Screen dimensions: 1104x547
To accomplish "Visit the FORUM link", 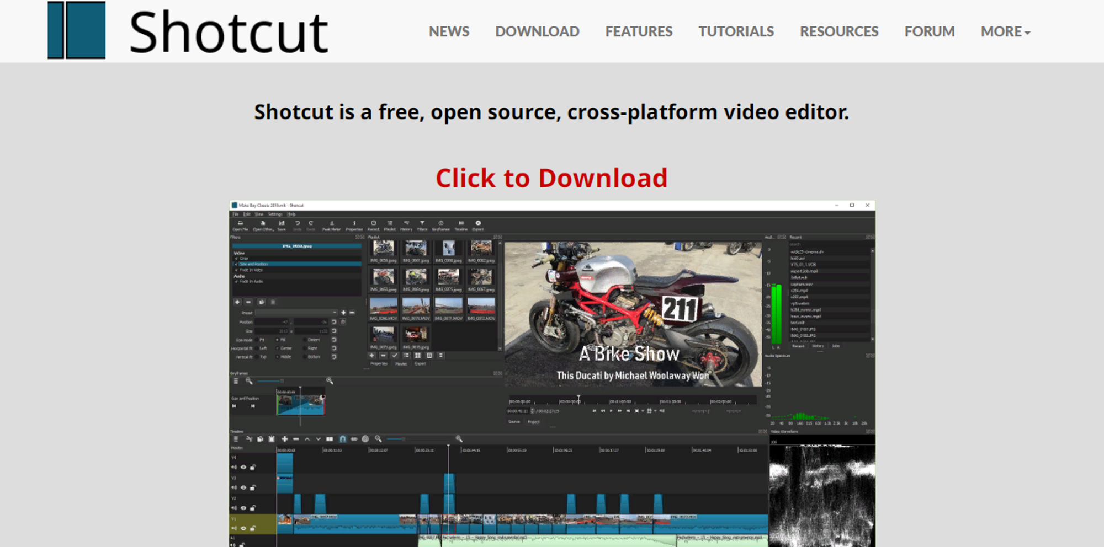I will 930,31.
